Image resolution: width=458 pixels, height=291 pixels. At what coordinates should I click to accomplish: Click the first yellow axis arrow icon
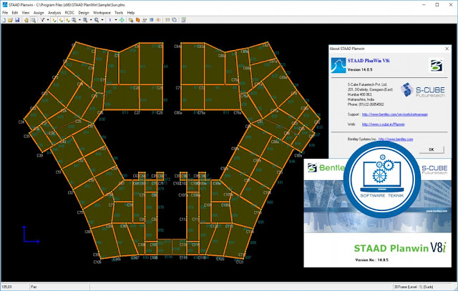click(x=54, y=20)
